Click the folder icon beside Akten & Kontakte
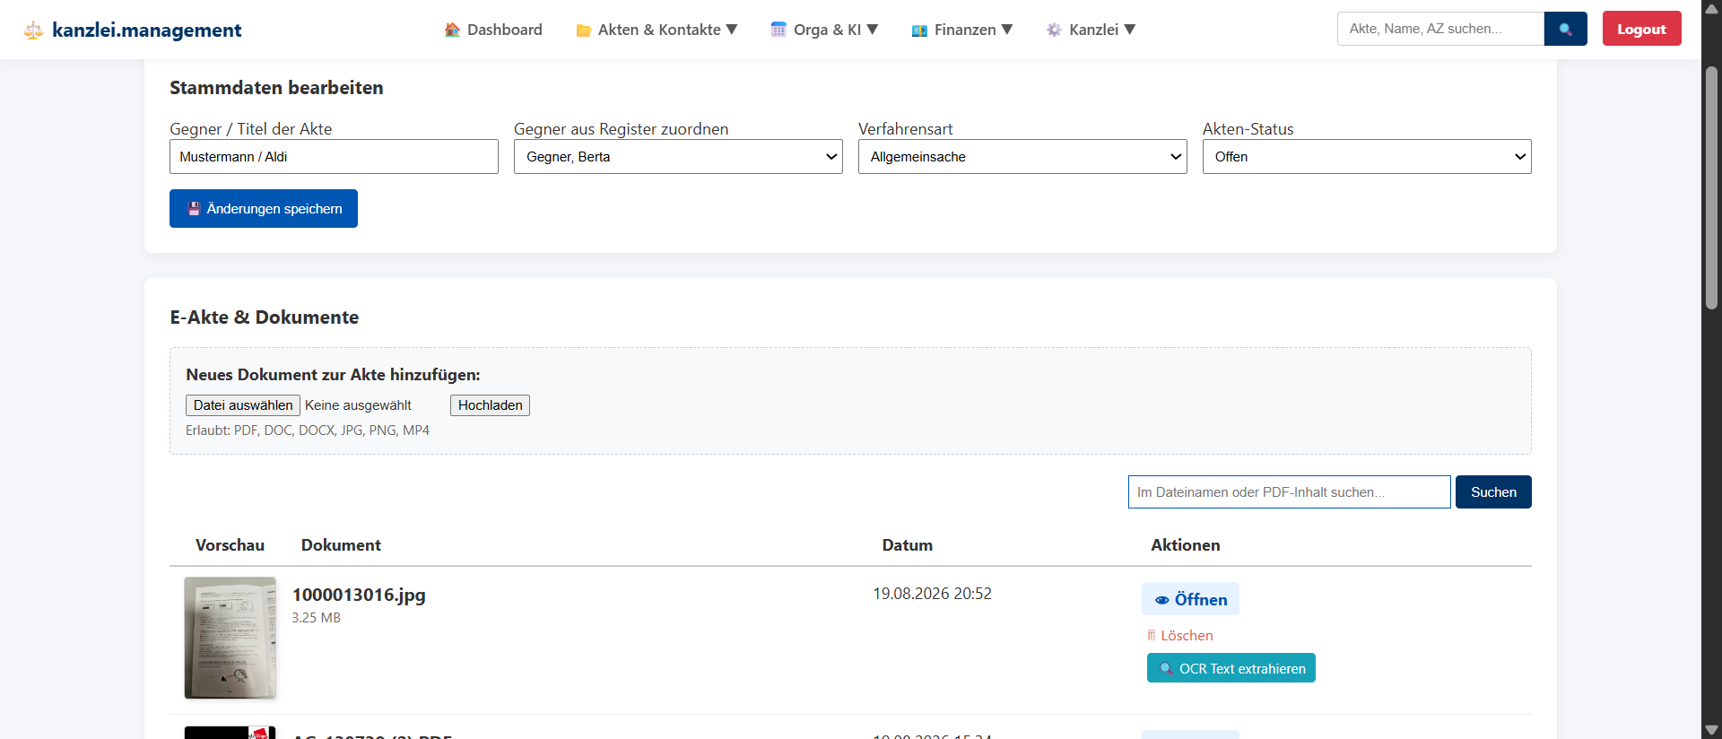 pos(583,30)
